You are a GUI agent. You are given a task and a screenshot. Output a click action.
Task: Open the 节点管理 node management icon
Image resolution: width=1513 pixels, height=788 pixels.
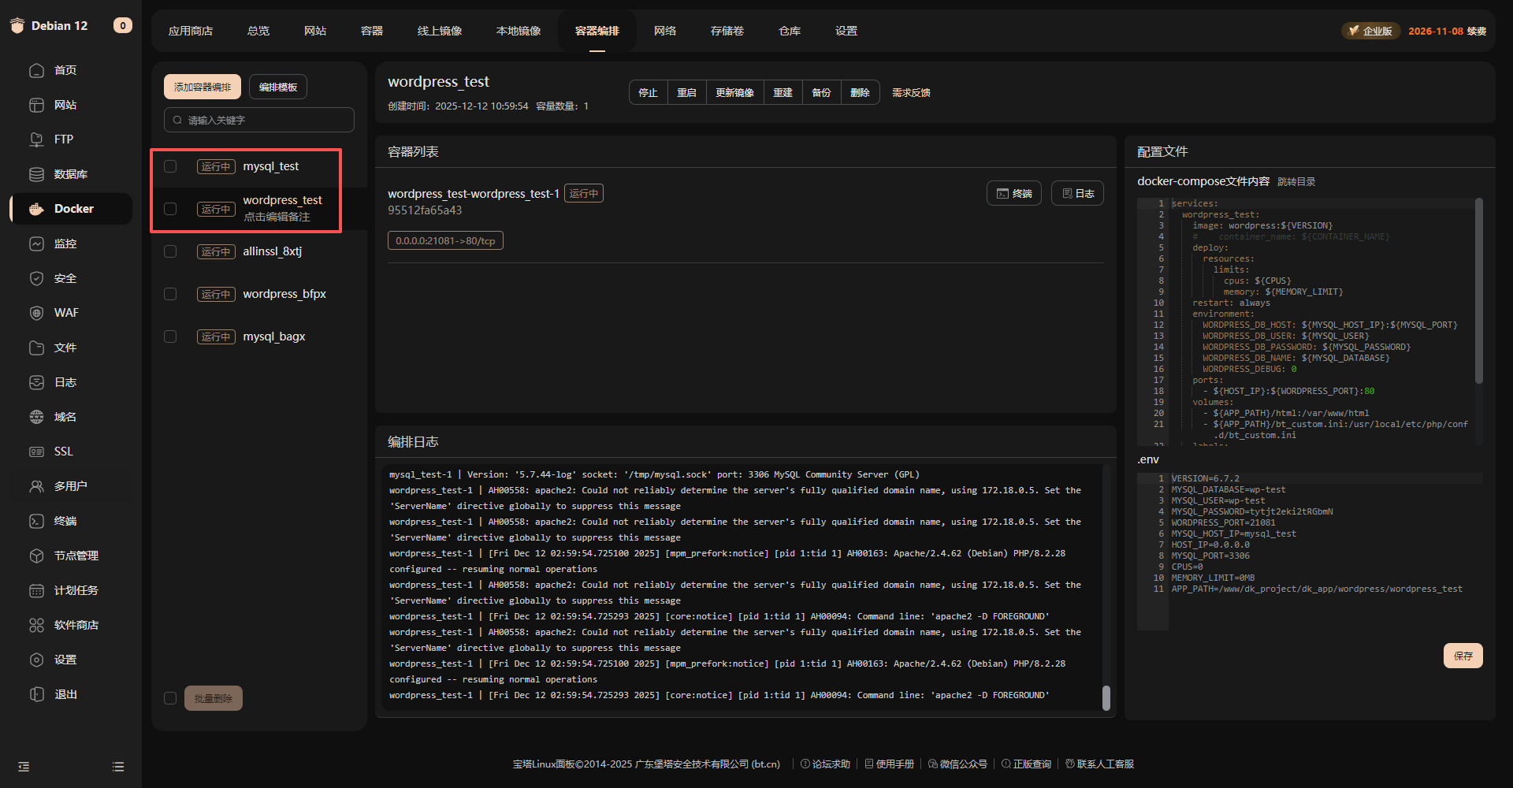[36, 556]
